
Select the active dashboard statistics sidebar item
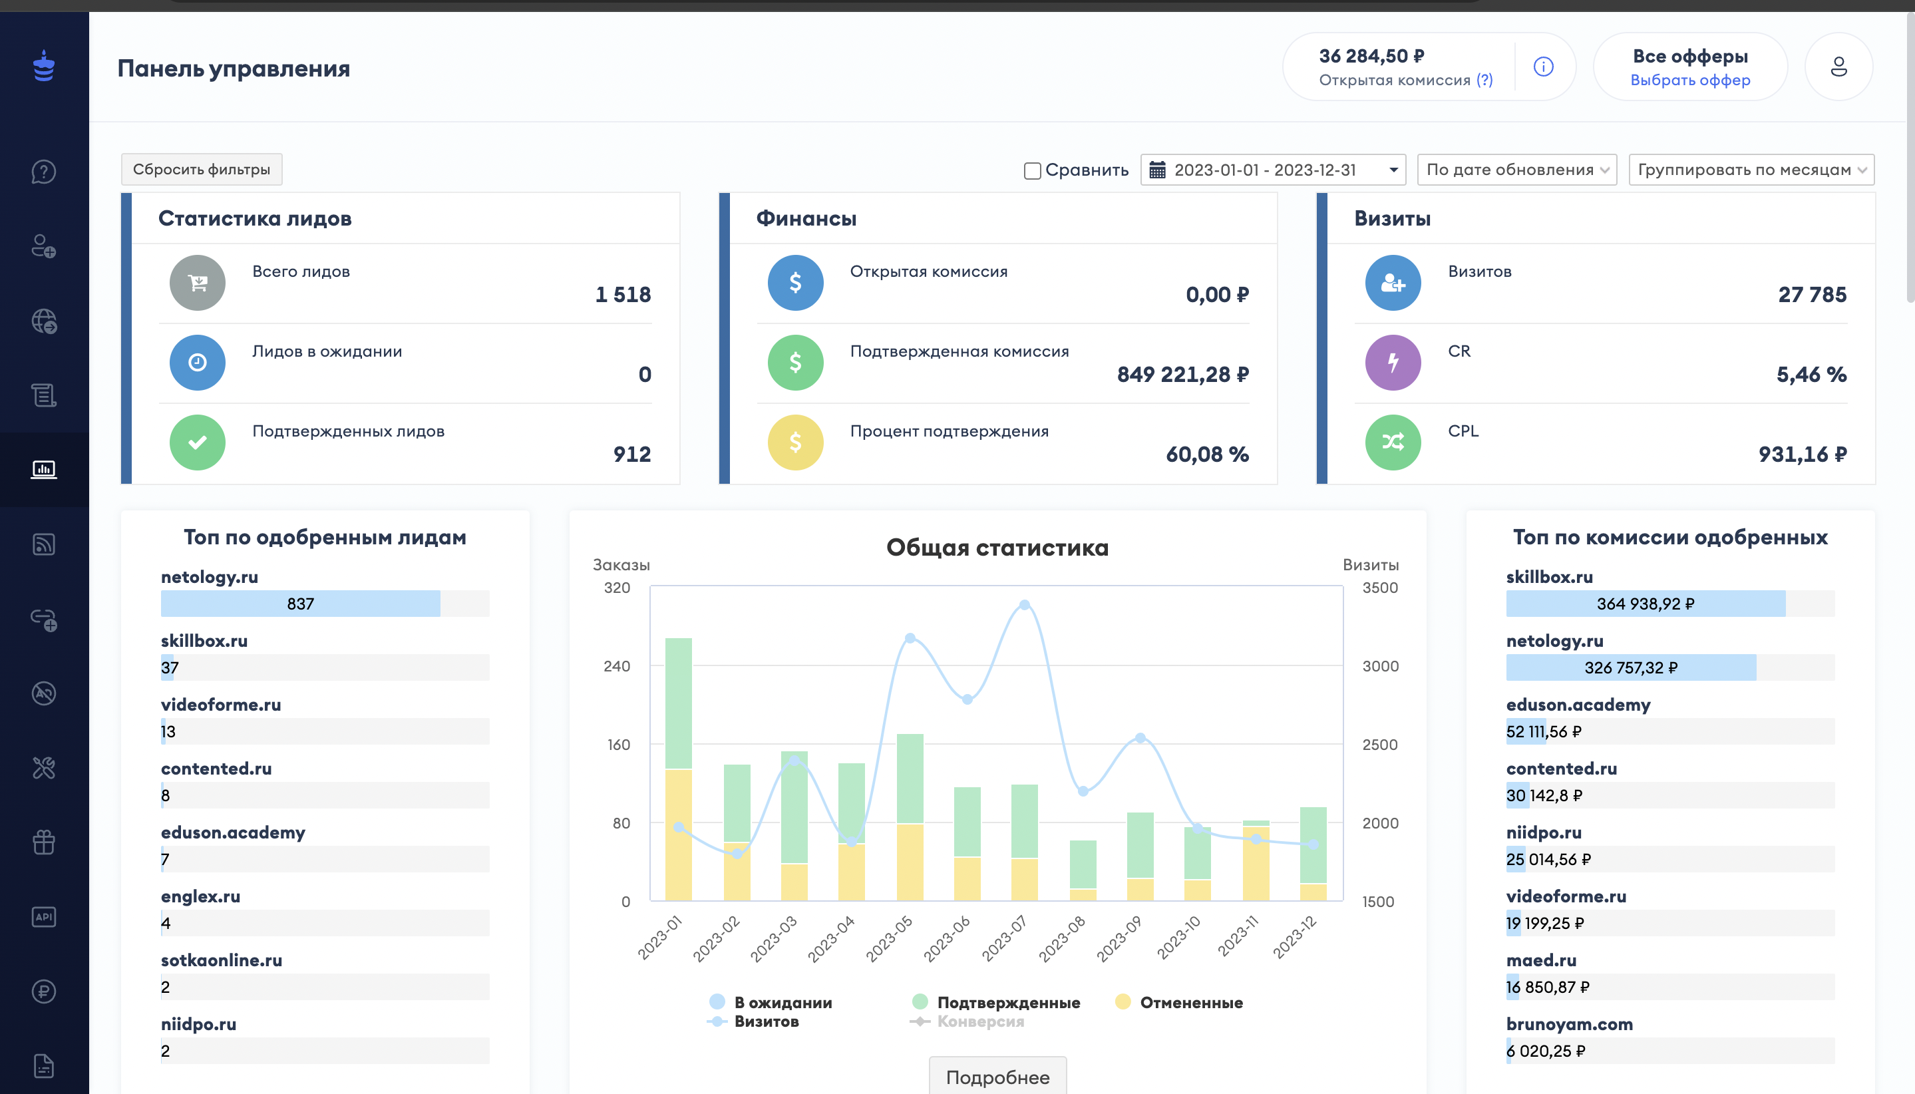[x=43, y=470]
